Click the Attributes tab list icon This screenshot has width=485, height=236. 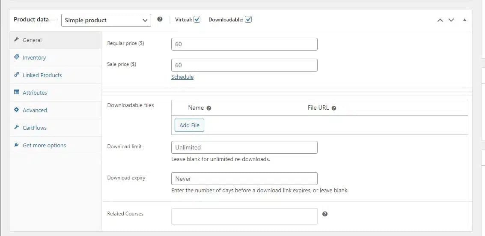point(17,92)
